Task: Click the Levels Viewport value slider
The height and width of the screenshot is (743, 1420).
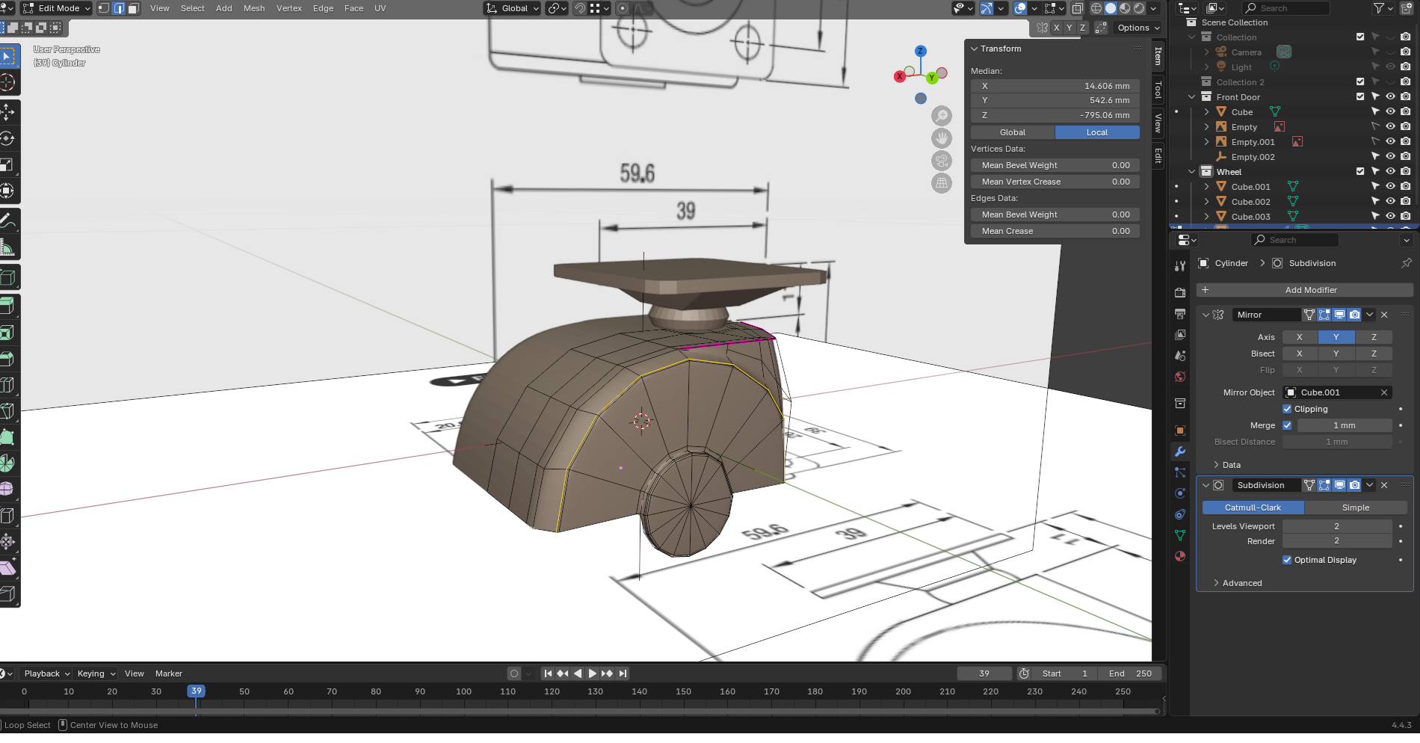Action: coord(1337,526)
